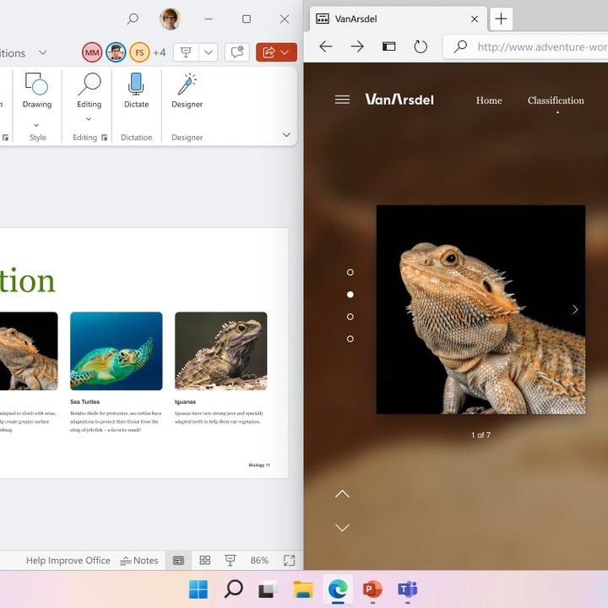Click the red Share button
Screen dimensions: 608x608
[x=276, y=52]
